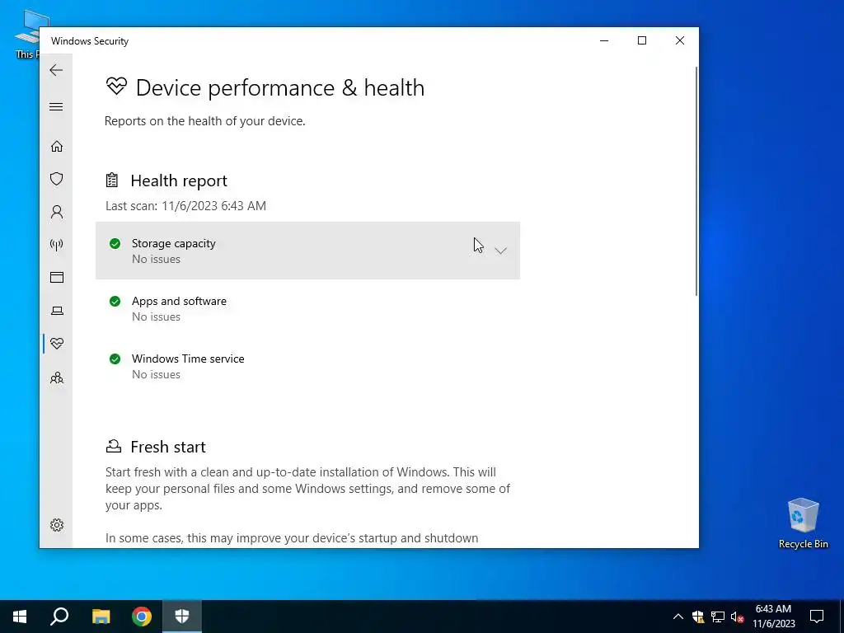This screenshot has width=844, height=633.
Task: Go back using the back arrow
Action: [56, 70]
